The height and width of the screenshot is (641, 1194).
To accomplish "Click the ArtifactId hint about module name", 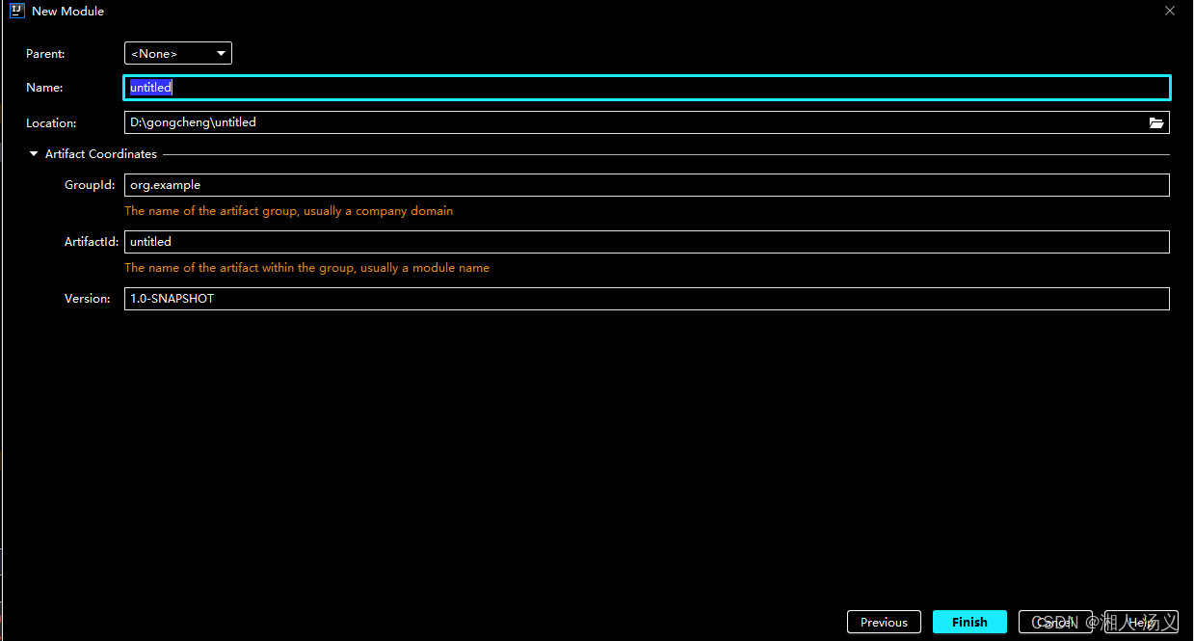I will pos(306,268).
